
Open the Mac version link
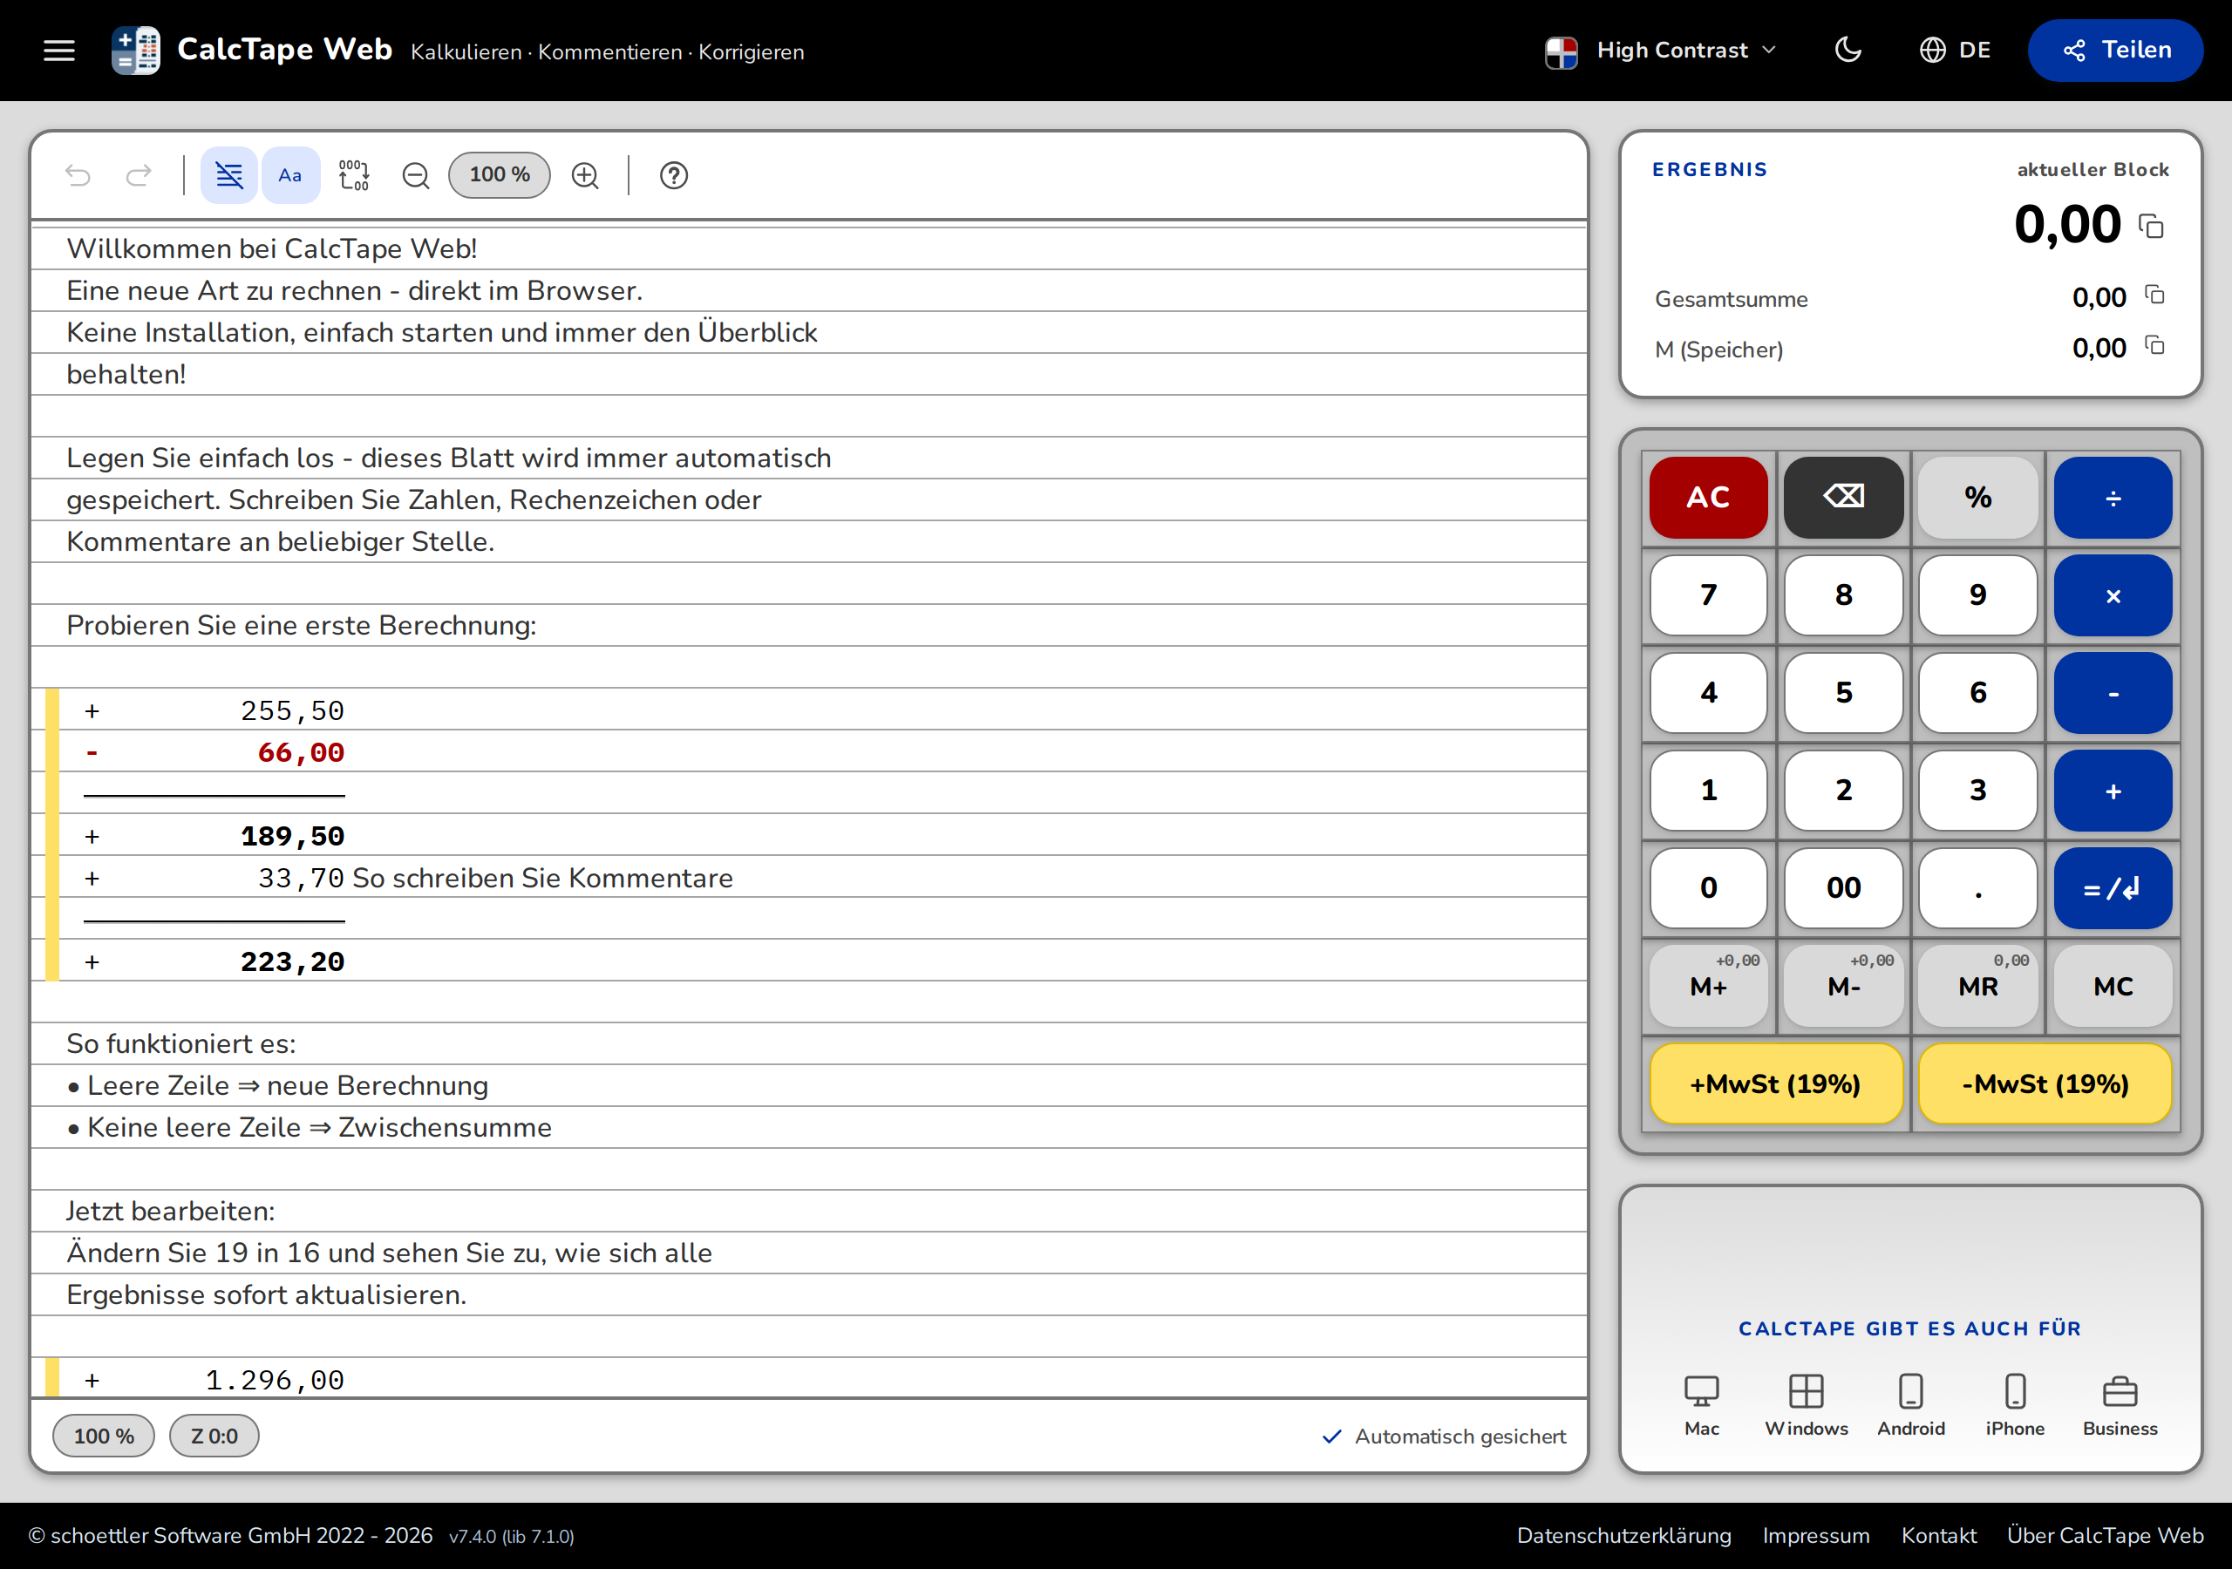[1701, 1406]
